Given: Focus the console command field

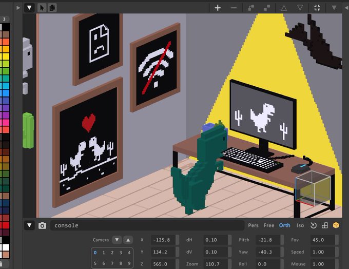Looking at the screenshot, I should [147, 225].
